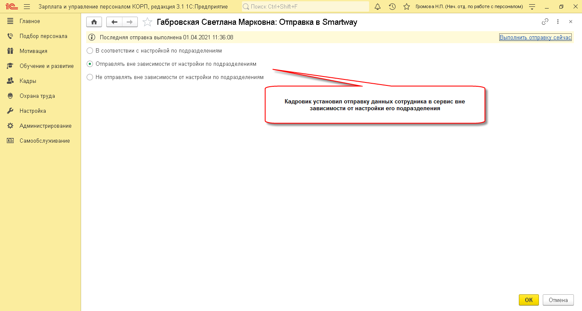Viewport: 582px width, 311px height.
Task: Click in the Поиск search field
Action: 306,7
